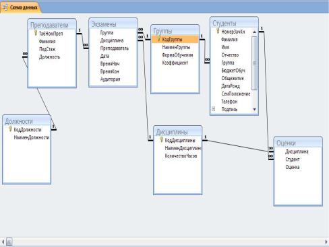Click the up arrow of the Студенты field list scrollbar

[x=254, y=32]
